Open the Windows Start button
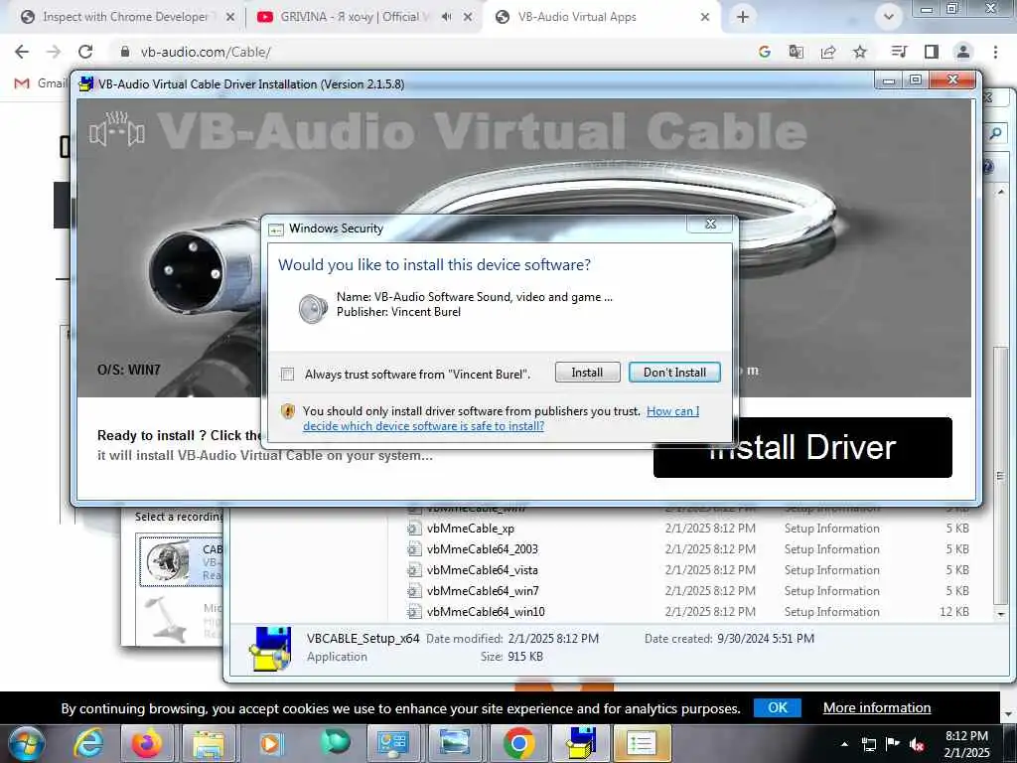 (x=27, y=743)
